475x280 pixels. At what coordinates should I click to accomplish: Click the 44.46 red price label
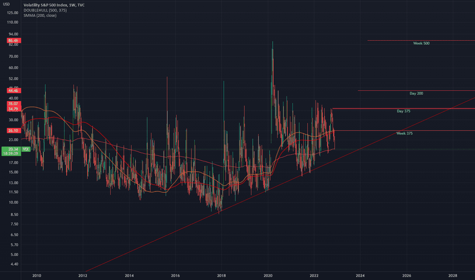point(14,91)
